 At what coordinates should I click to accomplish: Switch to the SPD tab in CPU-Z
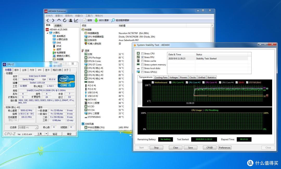[40, 70]
